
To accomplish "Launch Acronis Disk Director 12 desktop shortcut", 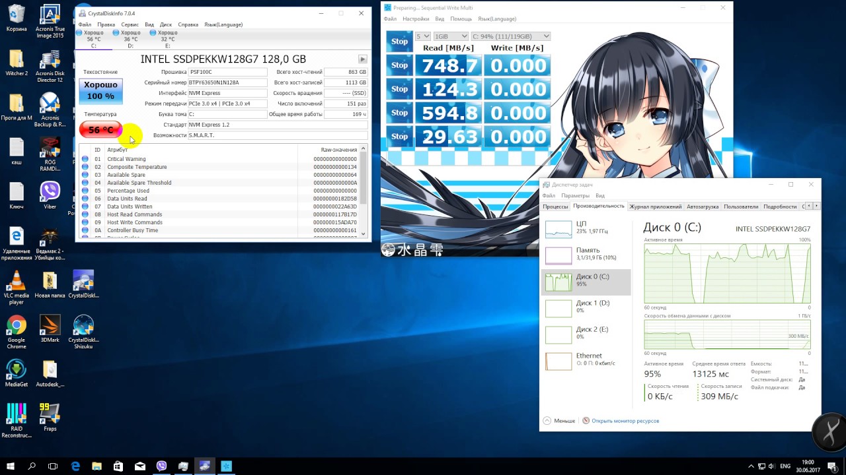I will pyautogui.click(x=50, y=66).
